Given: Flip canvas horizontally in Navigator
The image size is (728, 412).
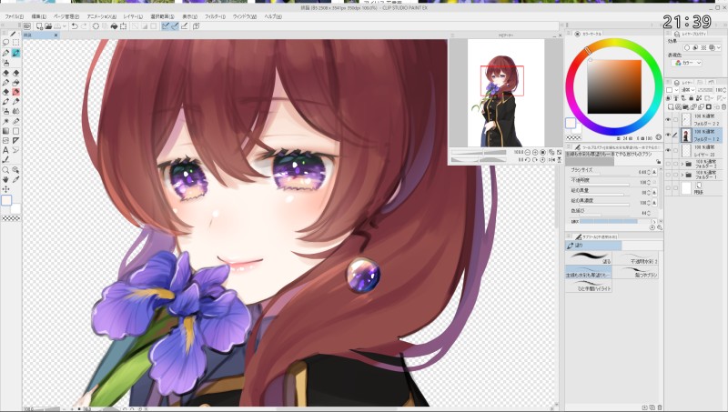Looking at the screenshot, I should click(551, 160).
